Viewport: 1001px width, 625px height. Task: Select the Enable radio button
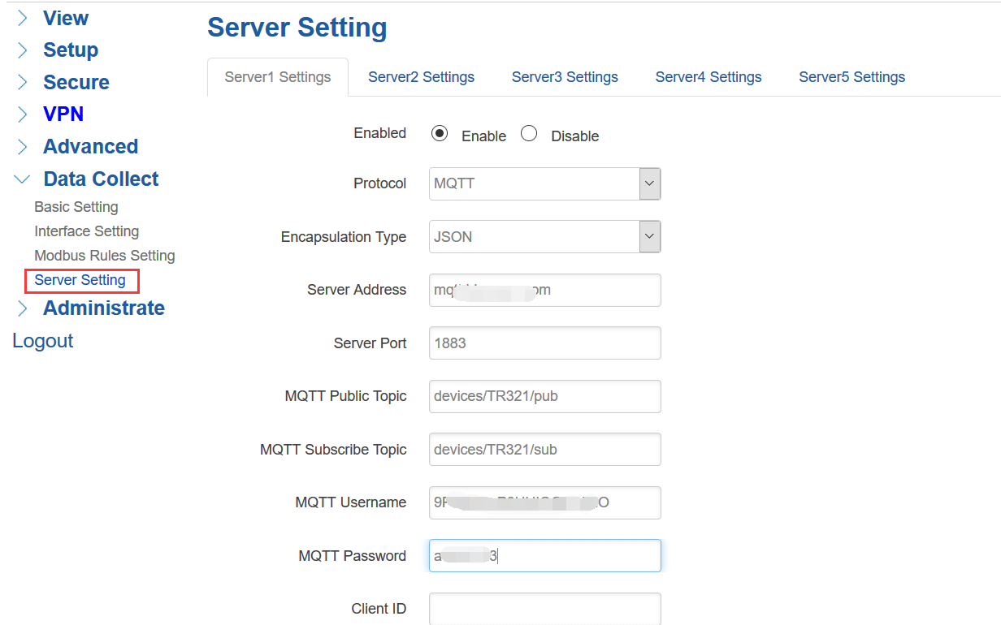pyautogui.click(x=440, y=133)
